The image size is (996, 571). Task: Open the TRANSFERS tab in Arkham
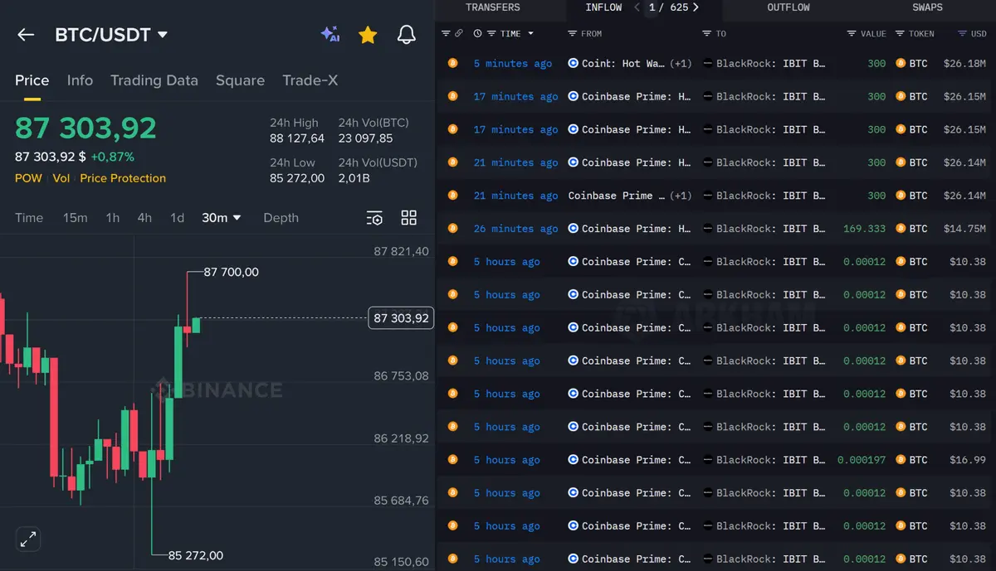point(493,7)
